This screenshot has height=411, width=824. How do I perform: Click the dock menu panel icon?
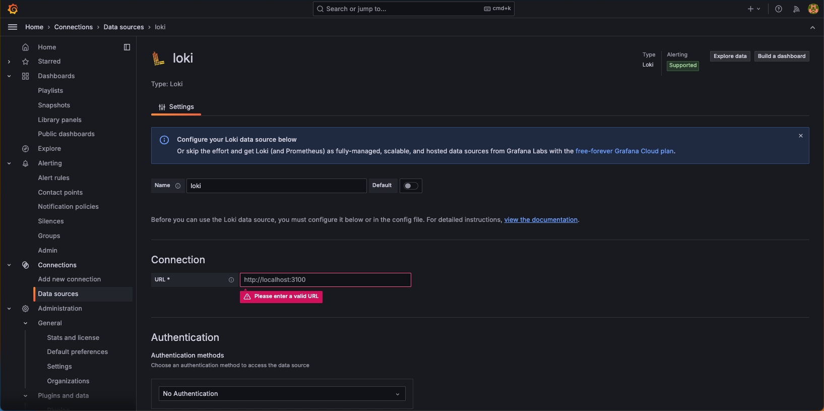point(127,47)
